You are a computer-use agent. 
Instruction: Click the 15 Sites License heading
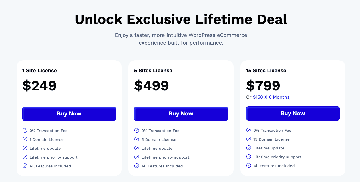pos(266,71)
